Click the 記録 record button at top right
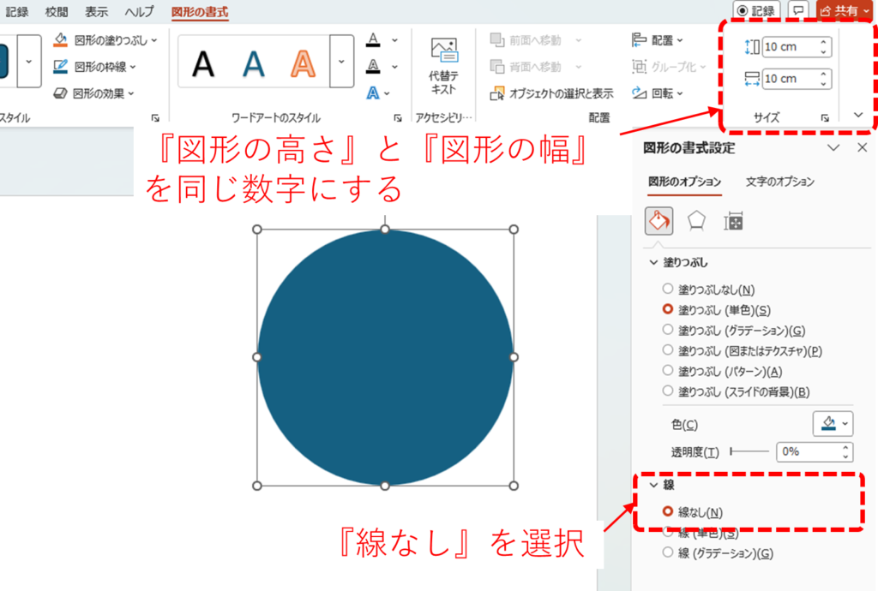Viewport: 878px width, 591px height. [755, 11]
